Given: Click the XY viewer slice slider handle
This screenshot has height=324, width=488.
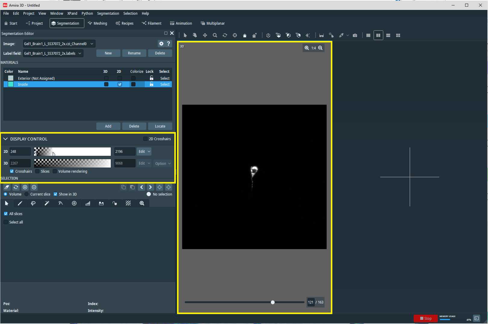Looking at the screenshot, I should [273, 302].
